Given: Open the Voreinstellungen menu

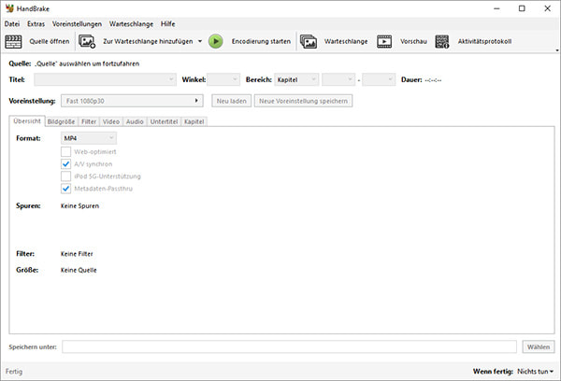Looking at the screenshot, I should click(77, 24).
